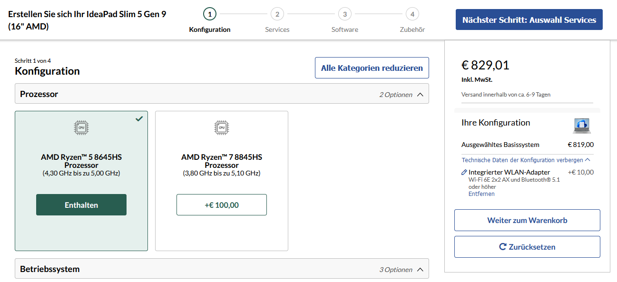617x282 pixels.
Task: Click the 3 Optionen label in Betriebssystem header
Action: pyautogui.click(x=396, y=270)
